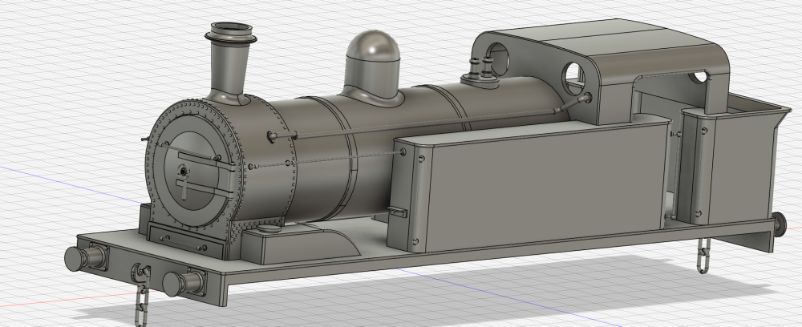The height and width of the screenshot is (327, 802).
Task: Click the rectangular plate below the smokebox door
Action: coord(186,241)
